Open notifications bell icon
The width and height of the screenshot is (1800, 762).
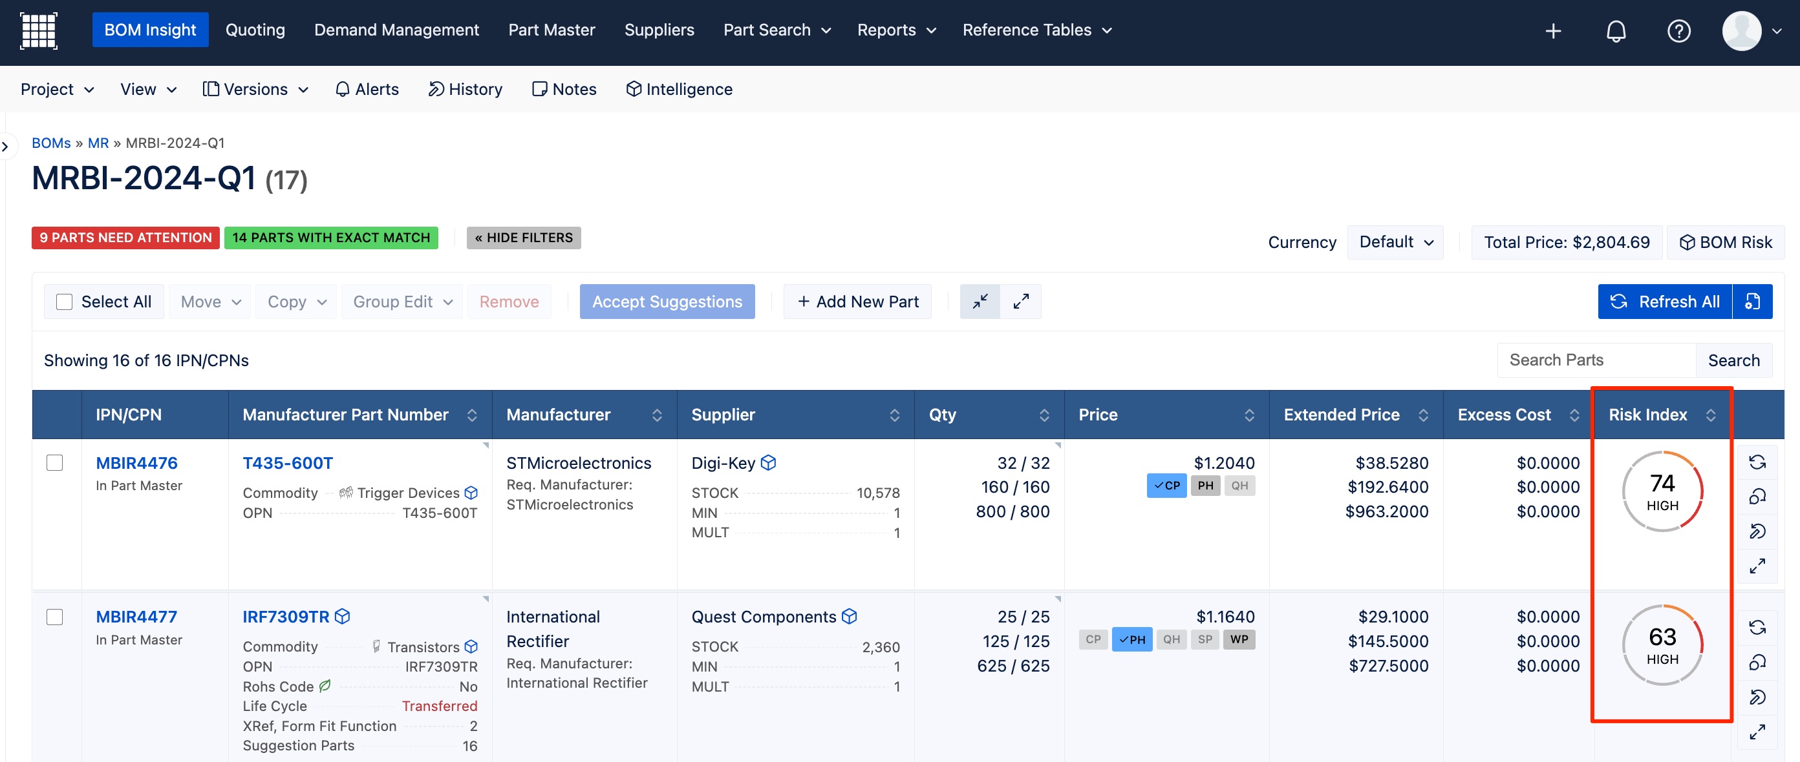[x=1616, y=31]
